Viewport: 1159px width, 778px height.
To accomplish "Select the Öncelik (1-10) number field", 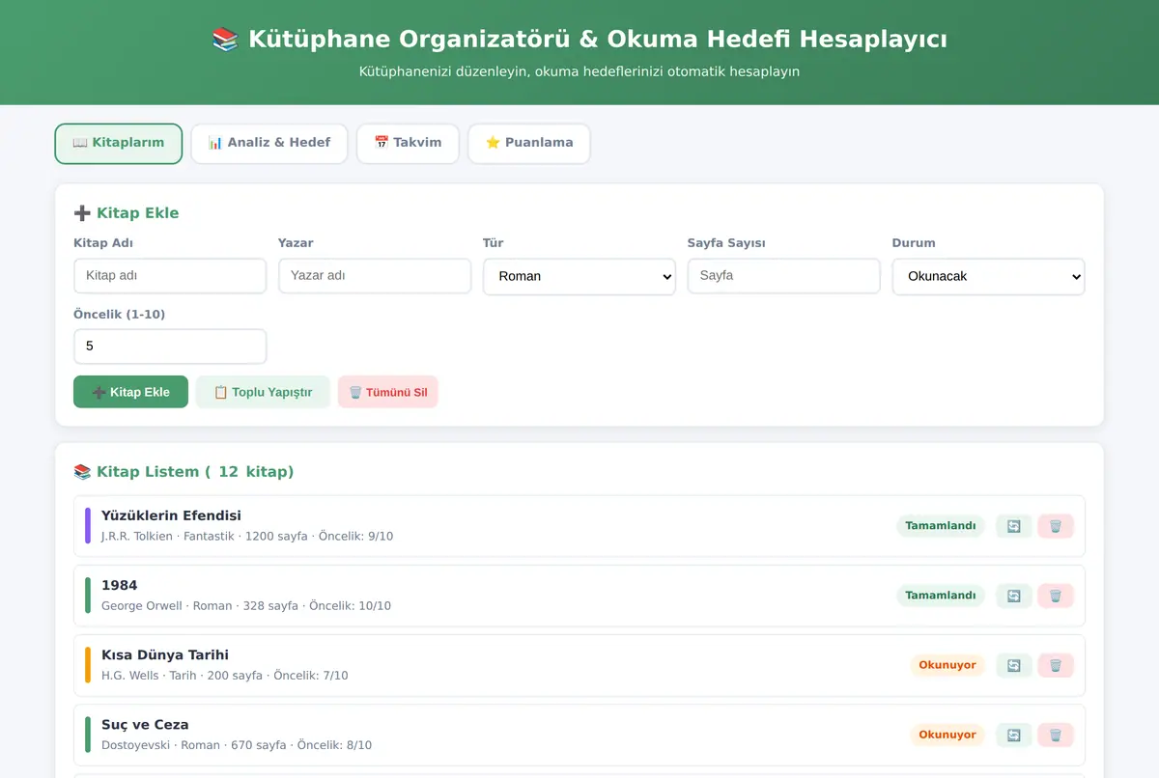I will point(170,347).
